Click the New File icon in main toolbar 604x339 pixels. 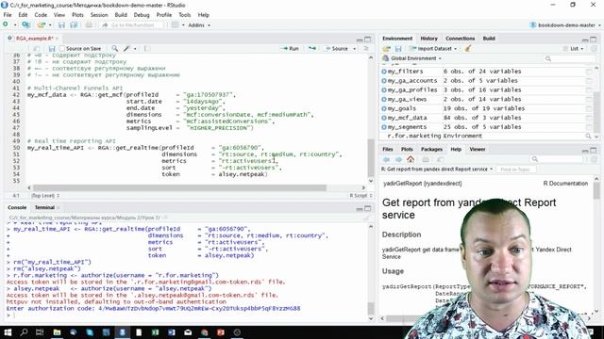pos(6,24)
